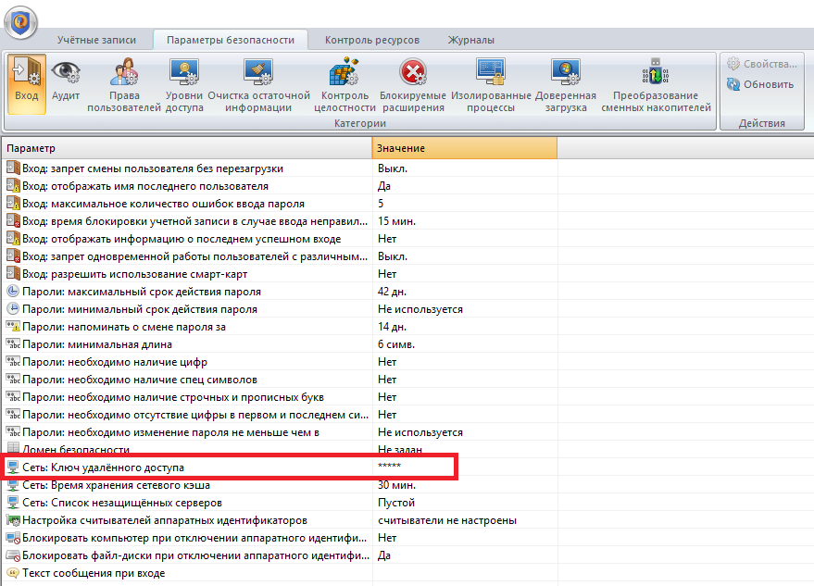Click the value '15 мин.' for account lockout time
814x586 pixels.
pos(396,221)
